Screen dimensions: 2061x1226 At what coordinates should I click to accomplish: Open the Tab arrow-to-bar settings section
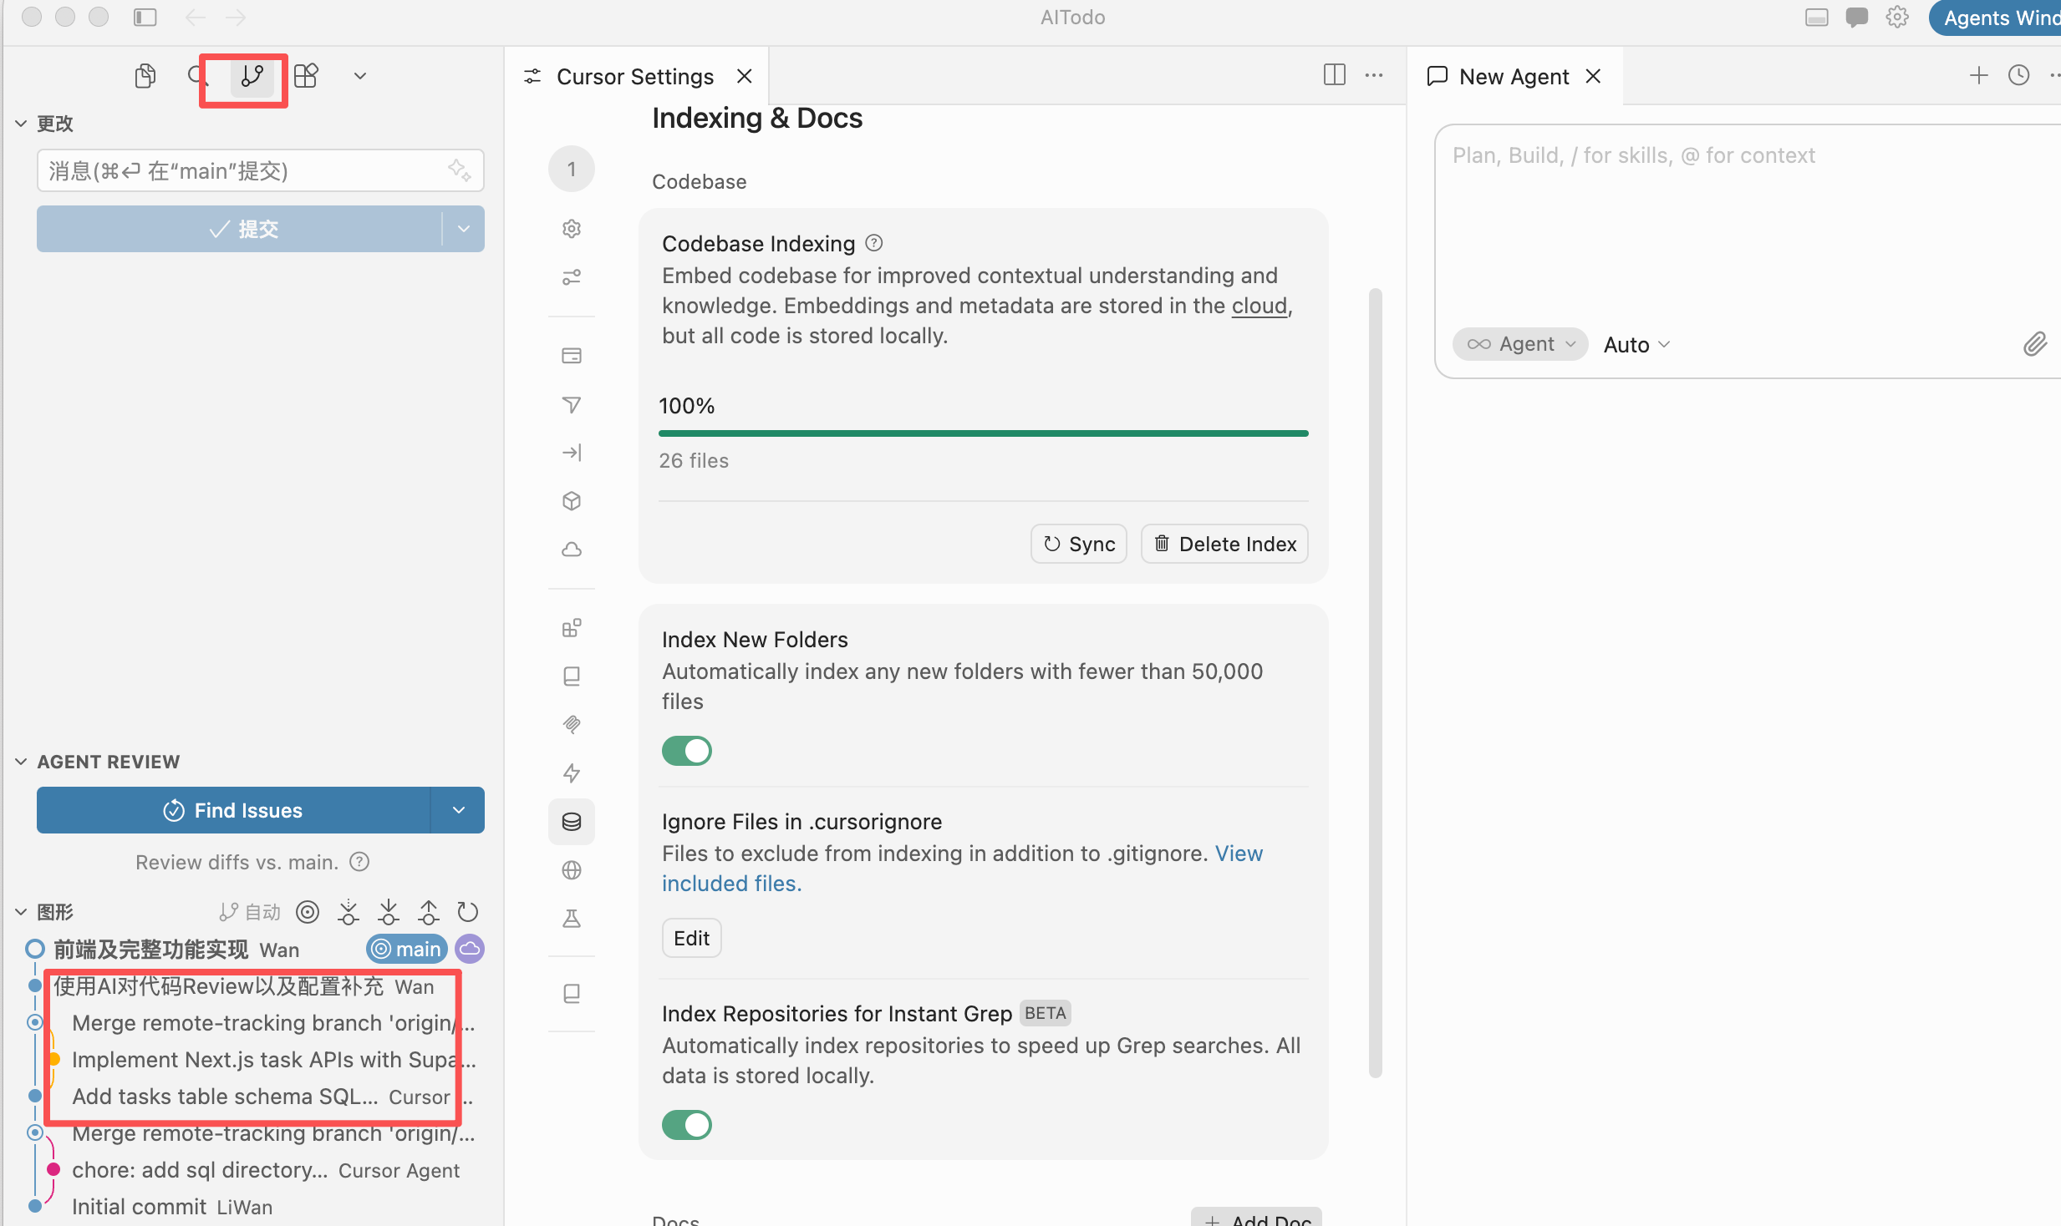pyautogui.click(x=572, y=453)
